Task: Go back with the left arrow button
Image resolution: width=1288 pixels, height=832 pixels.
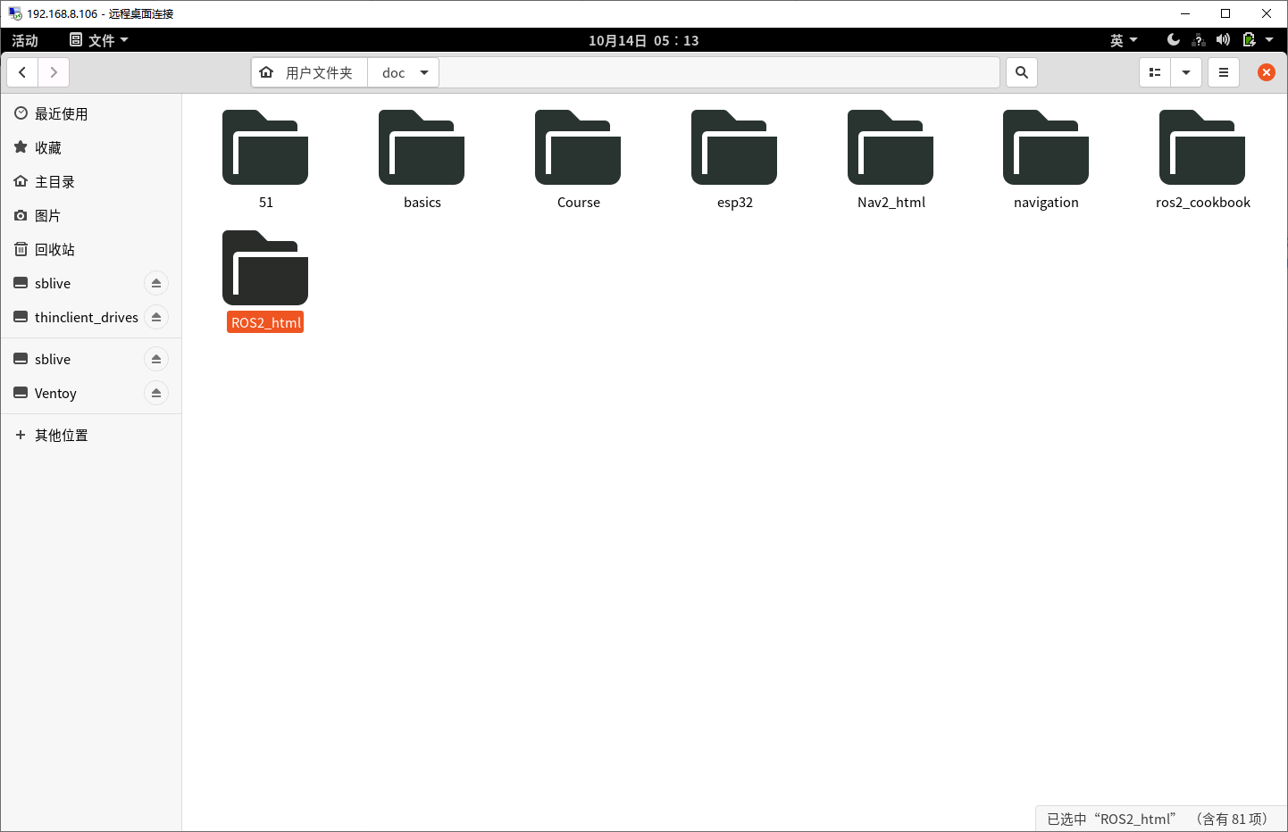Action: point(22,72)
